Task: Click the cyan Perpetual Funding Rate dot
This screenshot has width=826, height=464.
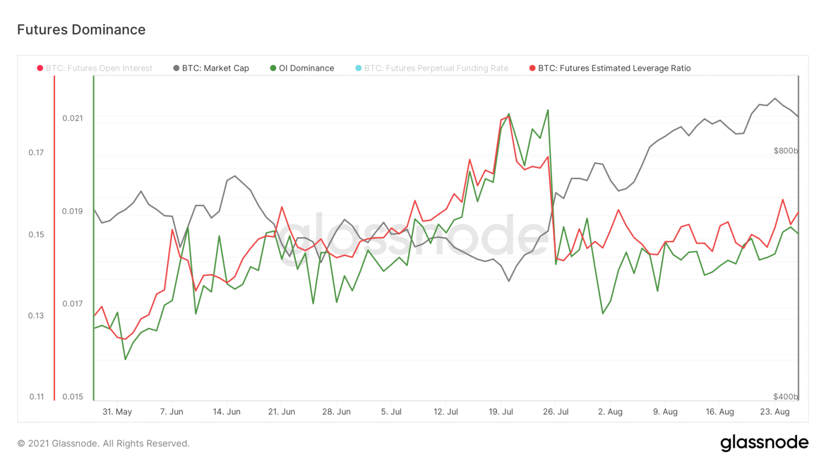Action: click(x=358, y=69)
